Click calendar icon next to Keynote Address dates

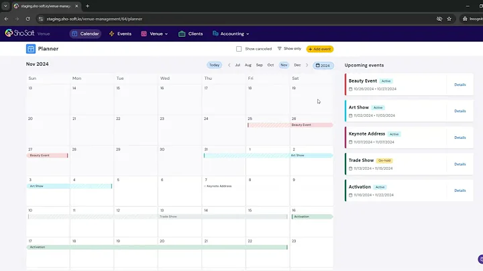click(x=351, y=142)
